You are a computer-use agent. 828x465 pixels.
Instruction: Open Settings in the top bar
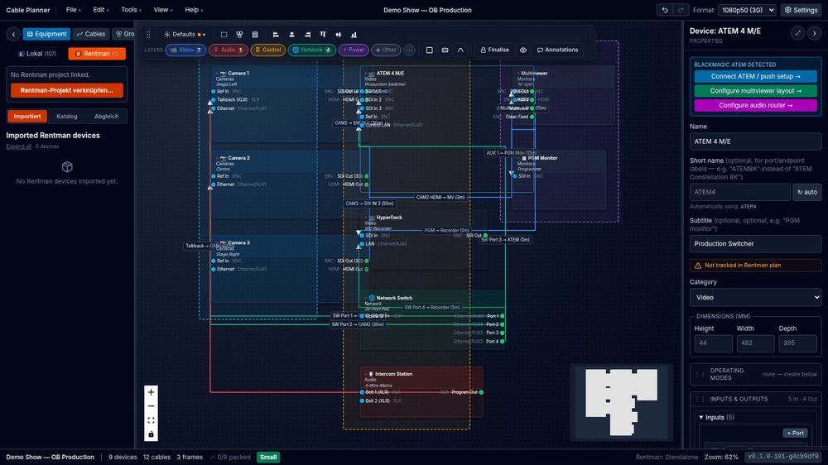(x=801, y=10)
